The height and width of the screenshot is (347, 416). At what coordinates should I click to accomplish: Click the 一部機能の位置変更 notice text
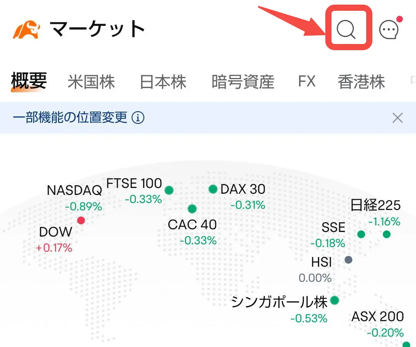coord(70,117)
